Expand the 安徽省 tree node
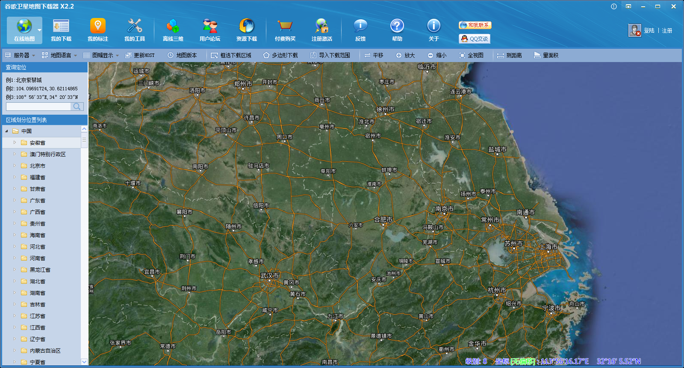Viewport: 684px width, 368px height. pos(15,142)
